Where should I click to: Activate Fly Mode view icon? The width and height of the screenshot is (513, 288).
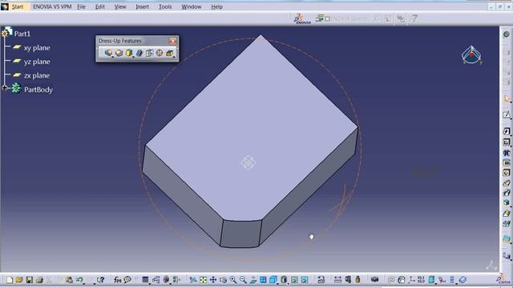coord(193,280)
